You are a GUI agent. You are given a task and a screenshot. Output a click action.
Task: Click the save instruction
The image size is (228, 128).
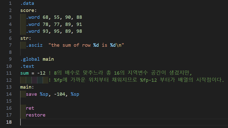[x=31, y=94]
